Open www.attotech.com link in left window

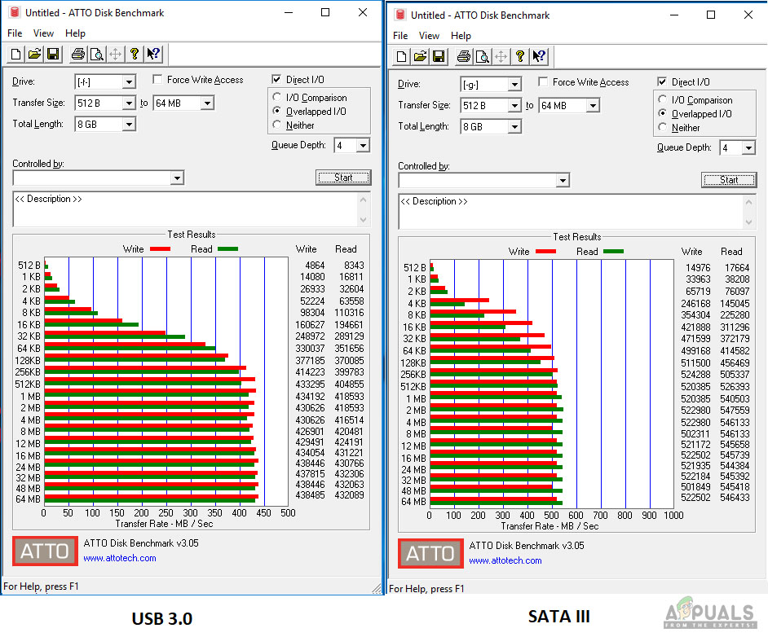(x=120, y=558)
